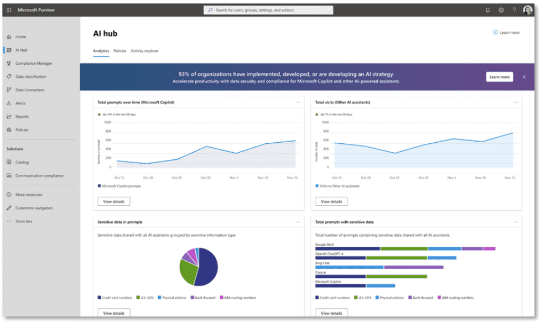Screen dimensions: 540x322
Task: Click the Copy.ai stacked bar
Action: point(371,277)
